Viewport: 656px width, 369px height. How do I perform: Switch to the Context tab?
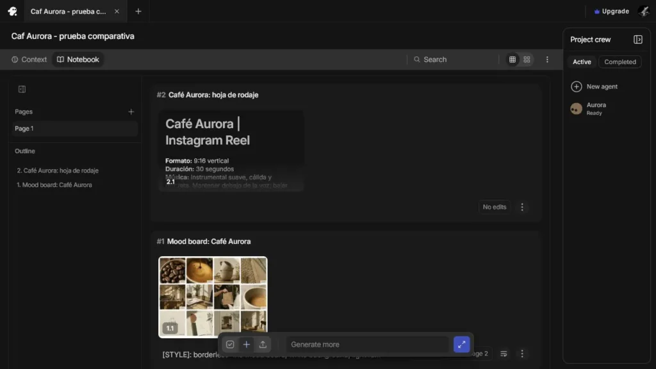pyautogui.click(x=29, y=60)
